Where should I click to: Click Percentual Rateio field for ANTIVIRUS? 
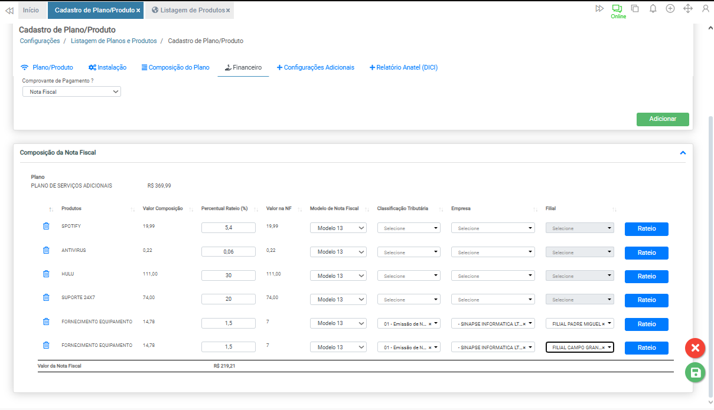[x=228, y=252]
